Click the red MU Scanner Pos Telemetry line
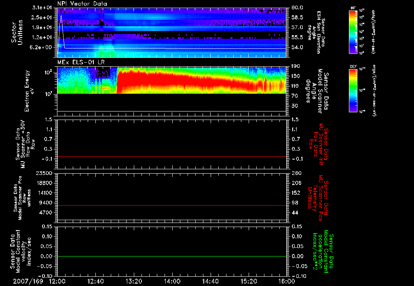 coord(171,205)
